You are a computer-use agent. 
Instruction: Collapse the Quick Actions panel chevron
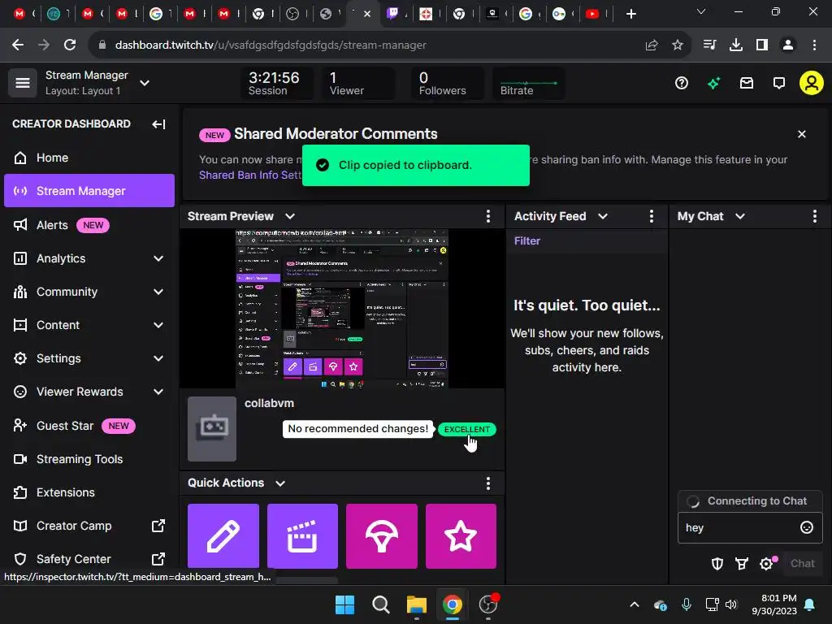tap(280, 483)
